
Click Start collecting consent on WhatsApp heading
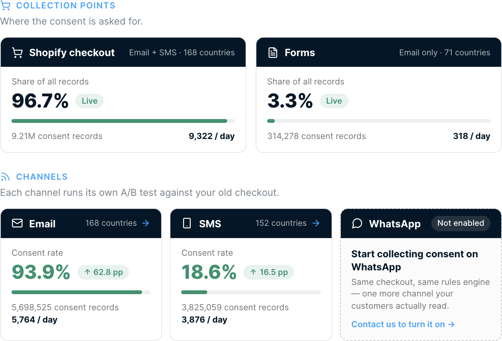pyautogui.click(x=415, y=260)
